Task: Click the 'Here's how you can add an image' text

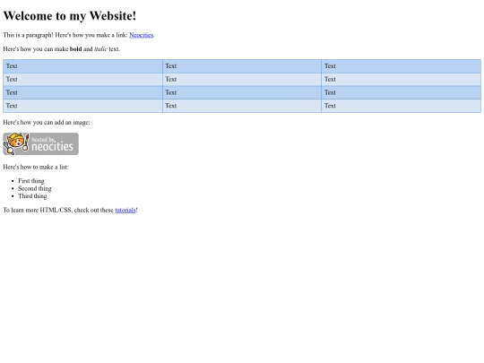Action: tap(47, 122)
